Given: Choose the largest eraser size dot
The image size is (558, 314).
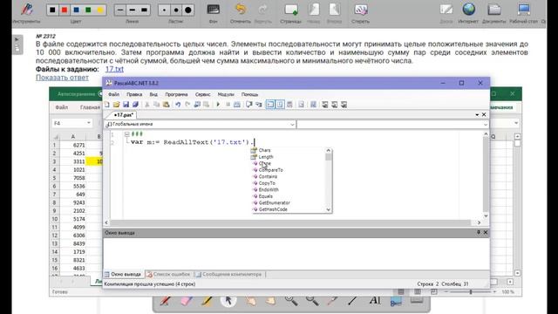Looking at the screenshot, I should [188, 10].
